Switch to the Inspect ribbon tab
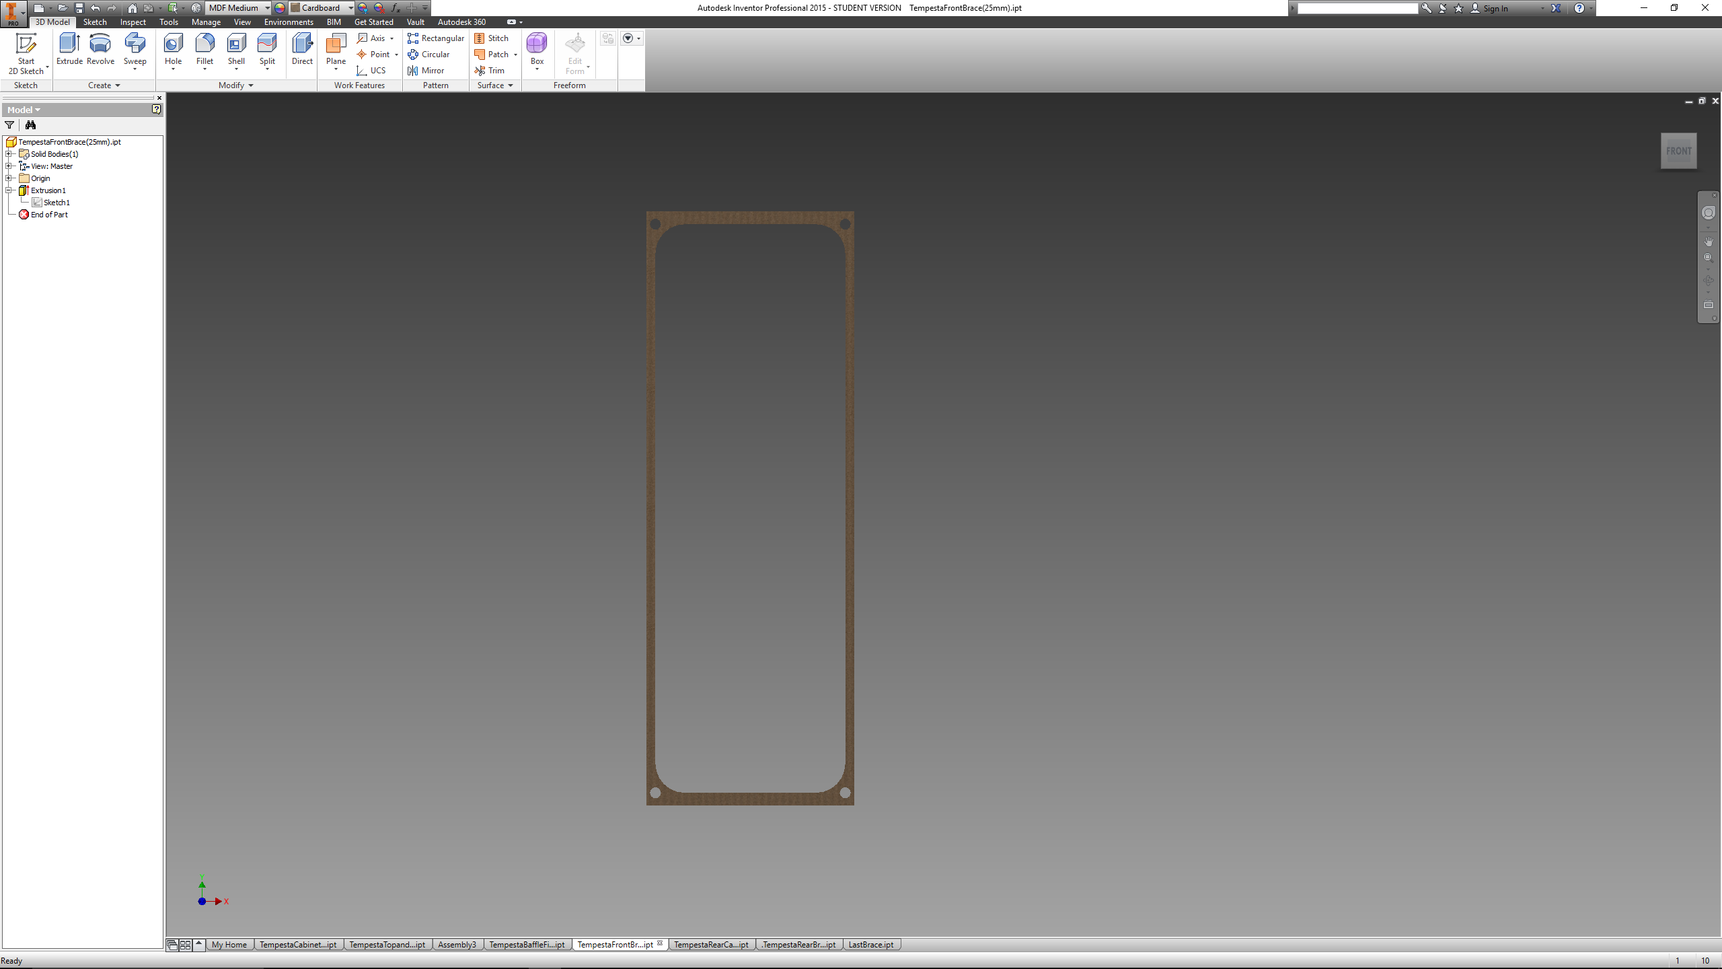Screen dimensions: 1722x969 tap(133, 22)
